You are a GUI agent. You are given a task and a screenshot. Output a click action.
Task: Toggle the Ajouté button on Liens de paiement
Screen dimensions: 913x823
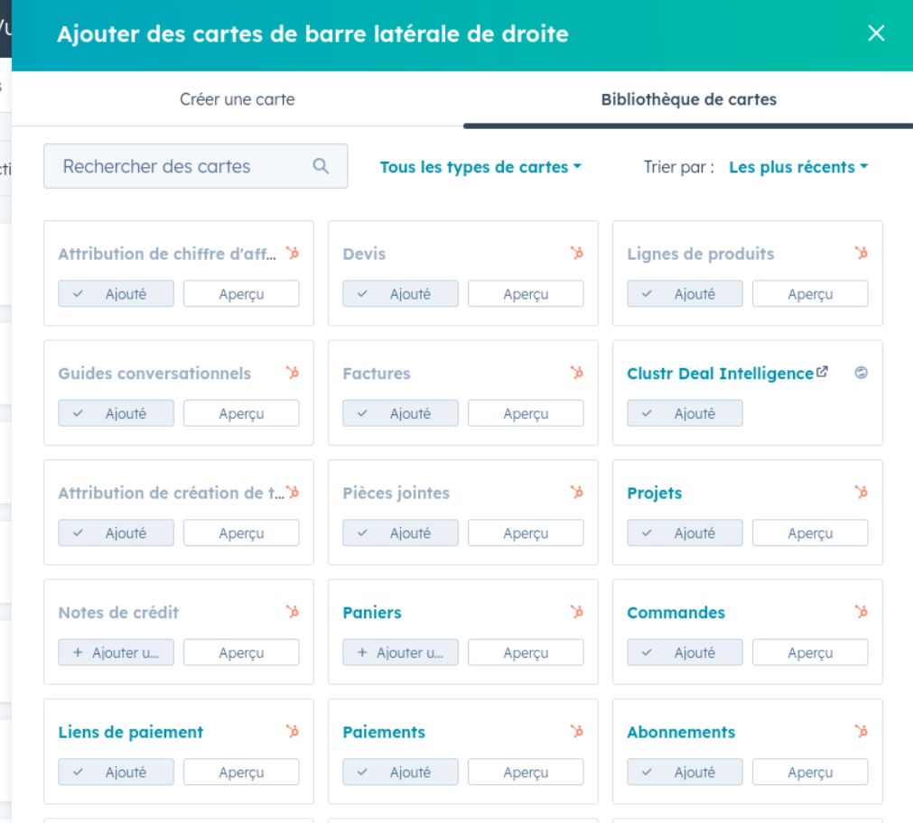(x=116, y=772)
